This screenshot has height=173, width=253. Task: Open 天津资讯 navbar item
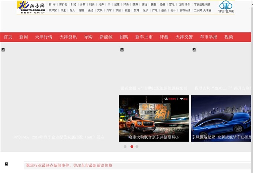coord(68,37)
